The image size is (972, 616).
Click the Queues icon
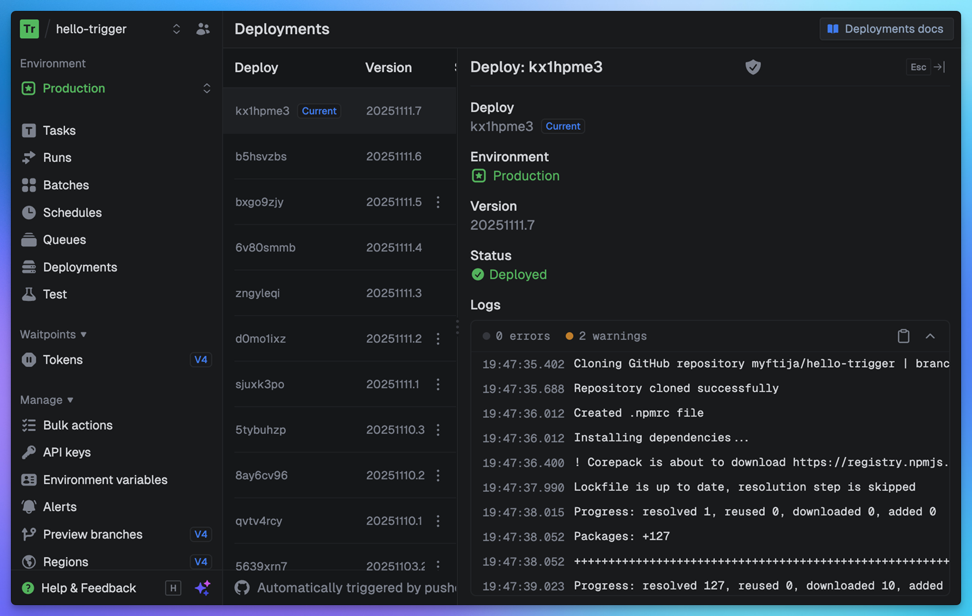coord(29,240)
